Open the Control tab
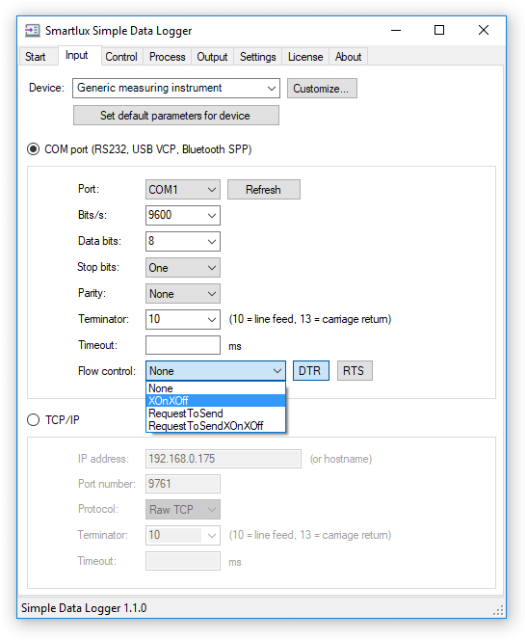Screen dimensions: 527x640 click(x=121, y=57)
